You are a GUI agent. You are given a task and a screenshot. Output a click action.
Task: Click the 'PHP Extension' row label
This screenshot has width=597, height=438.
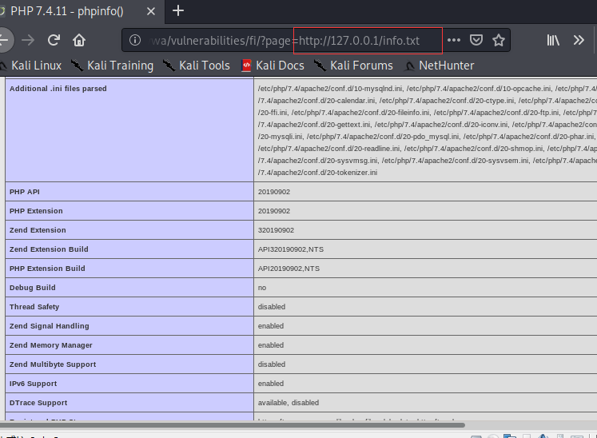tap(36, 211)
